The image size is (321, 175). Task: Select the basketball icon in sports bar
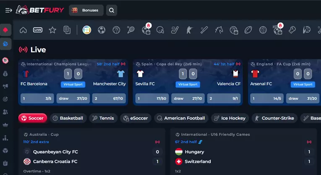pos(116,30)
